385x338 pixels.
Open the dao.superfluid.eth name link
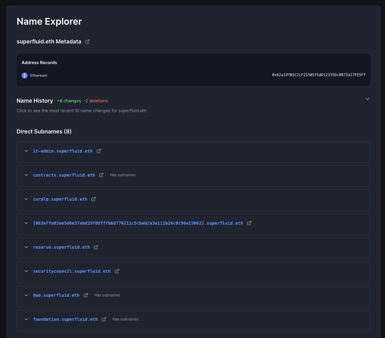(x=56, y=295)
